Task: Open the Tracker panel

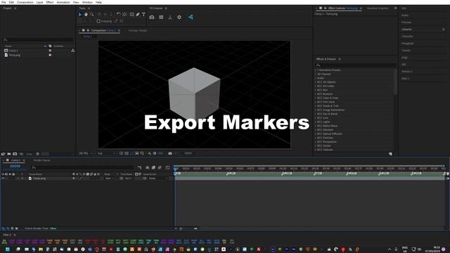Action: coord(406,51)
